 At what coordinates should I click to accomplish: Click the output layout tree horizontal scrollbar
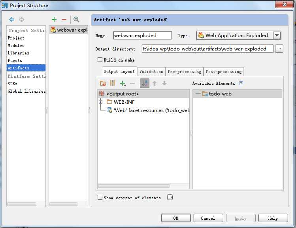pyautogui.click(x=134, y=186)
